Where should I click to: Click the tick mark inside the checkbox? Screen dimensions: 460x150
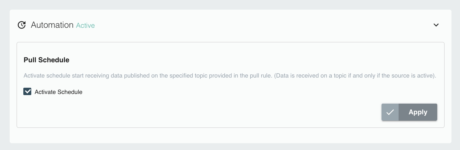27,91
